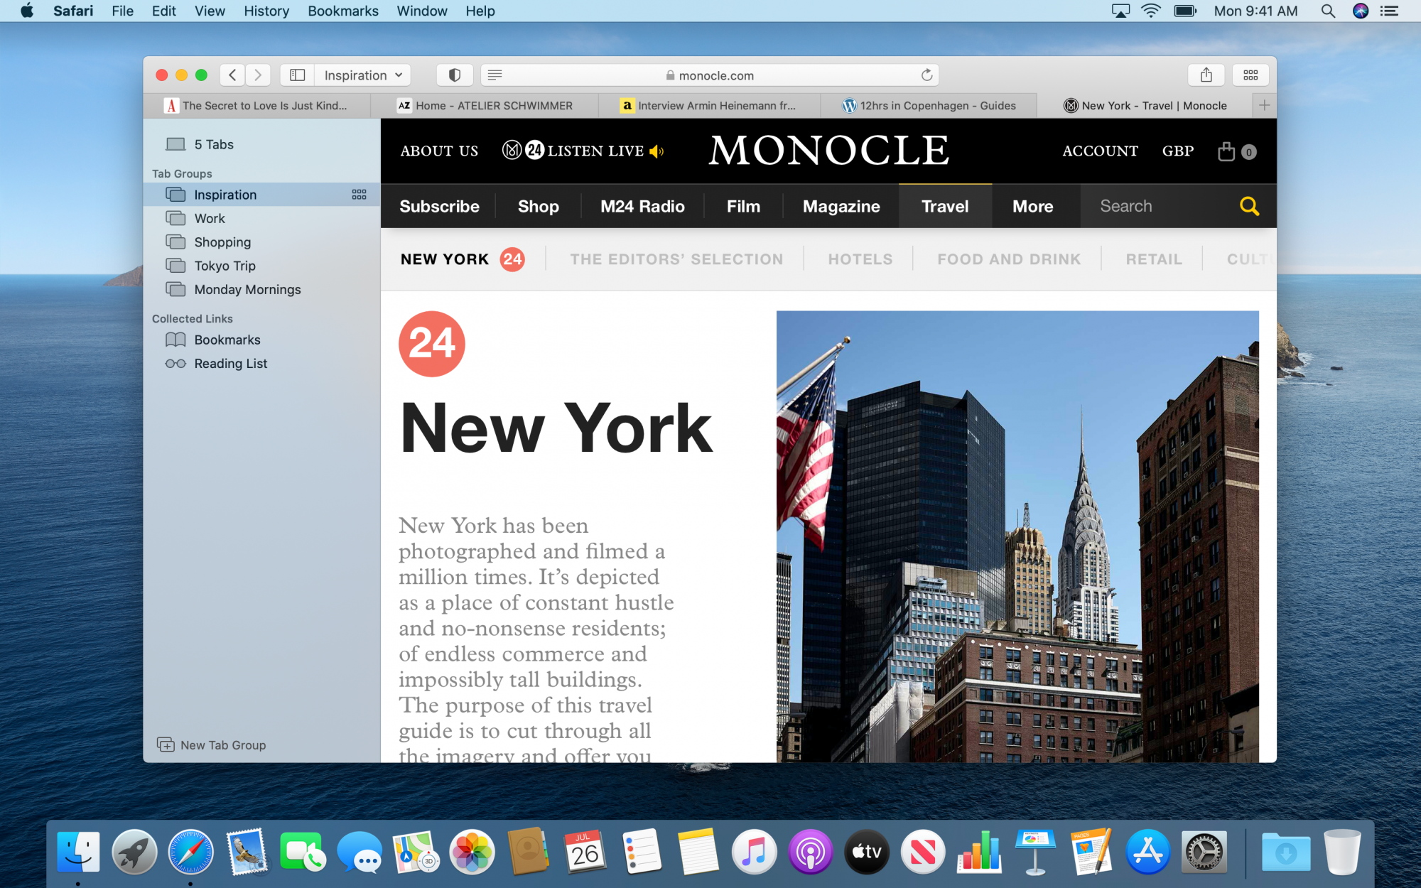This screenshot has width=1421, height=888.
Task: Open the Inspiration tab group dropdown
Action: 362,75
